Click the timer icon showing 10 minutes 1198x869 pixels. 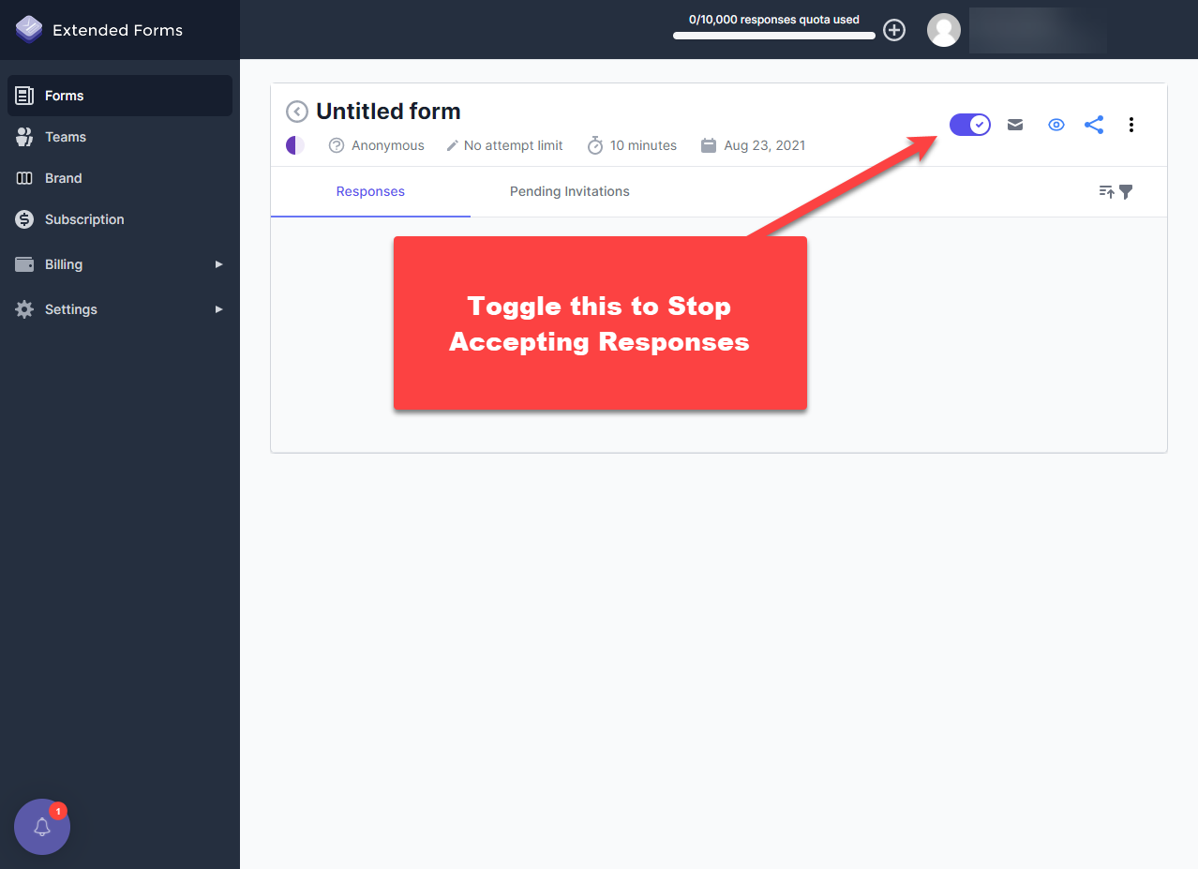coord(595,145)
